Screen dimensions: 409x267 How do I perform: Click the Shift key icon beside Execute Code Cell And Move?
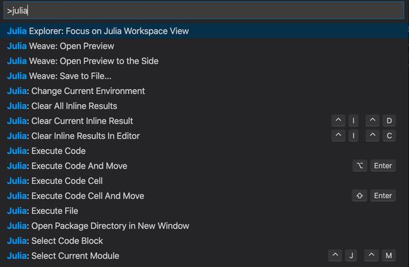(x=360, y=196)
